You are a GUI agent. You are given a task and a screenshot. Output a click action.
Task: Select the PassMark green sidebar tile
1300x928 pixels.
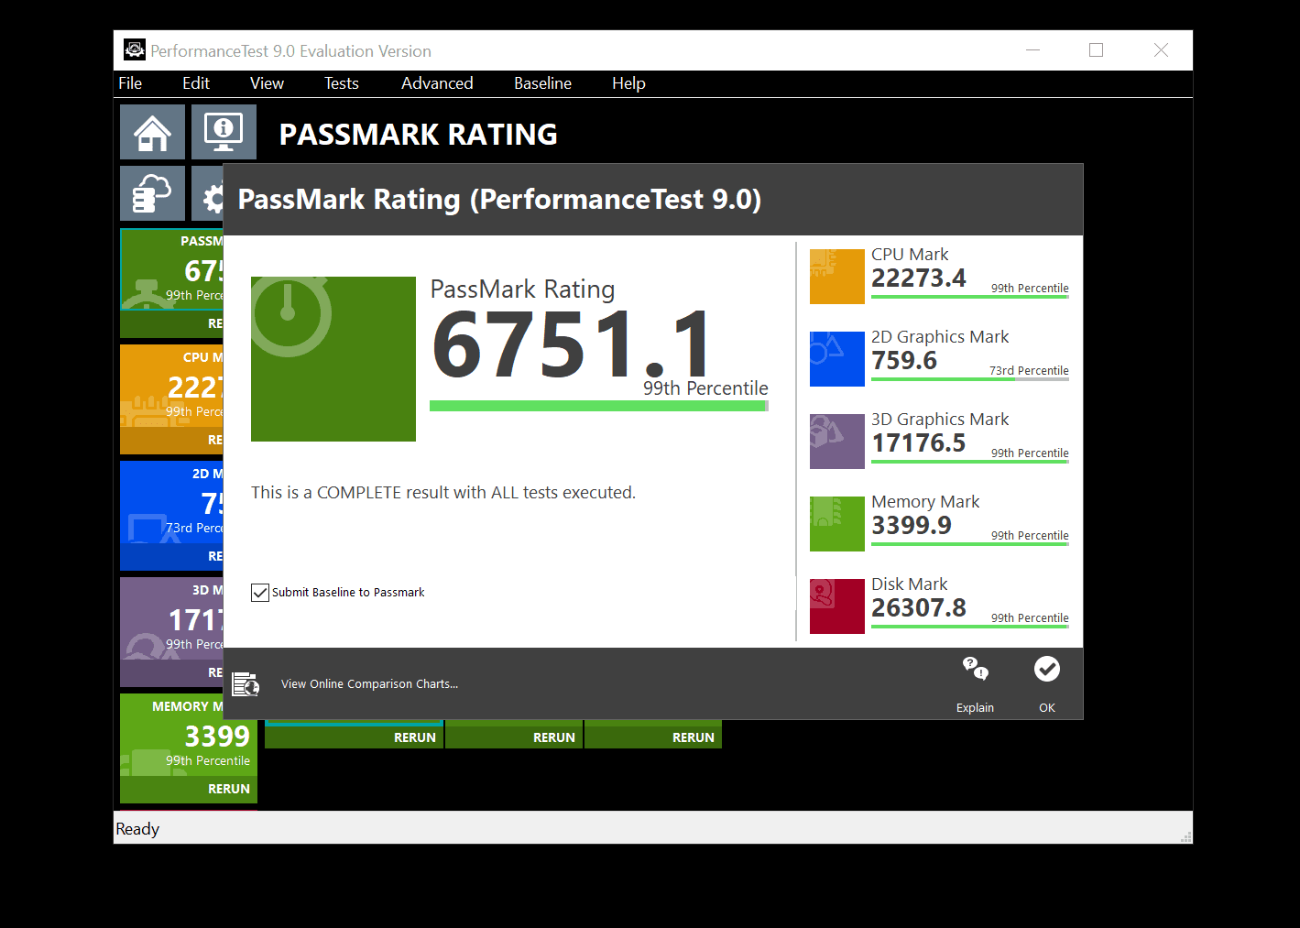[171, 283]
